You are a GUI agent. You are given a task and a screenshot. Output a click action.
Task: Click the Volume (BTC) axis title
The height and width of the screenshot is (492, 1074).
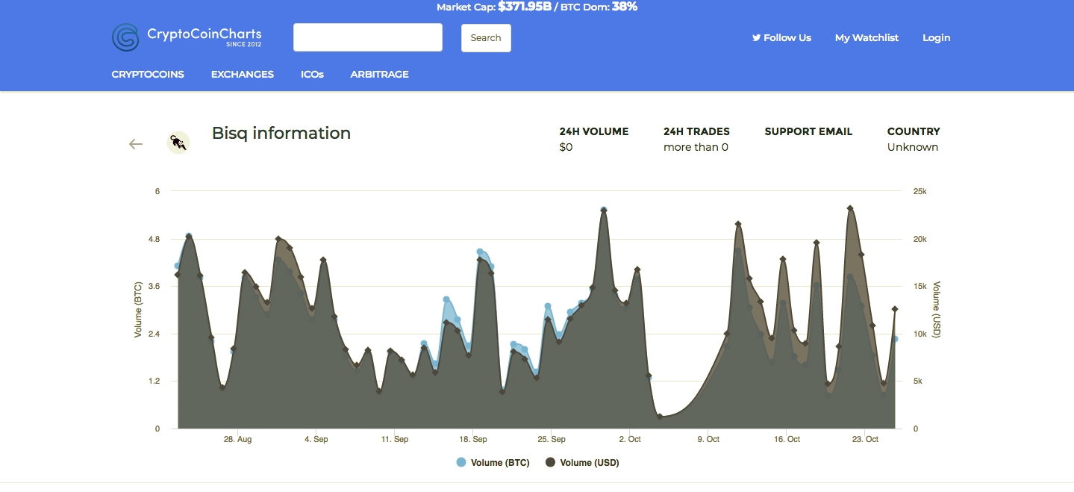pyautogui.click(x=138, y=310)
